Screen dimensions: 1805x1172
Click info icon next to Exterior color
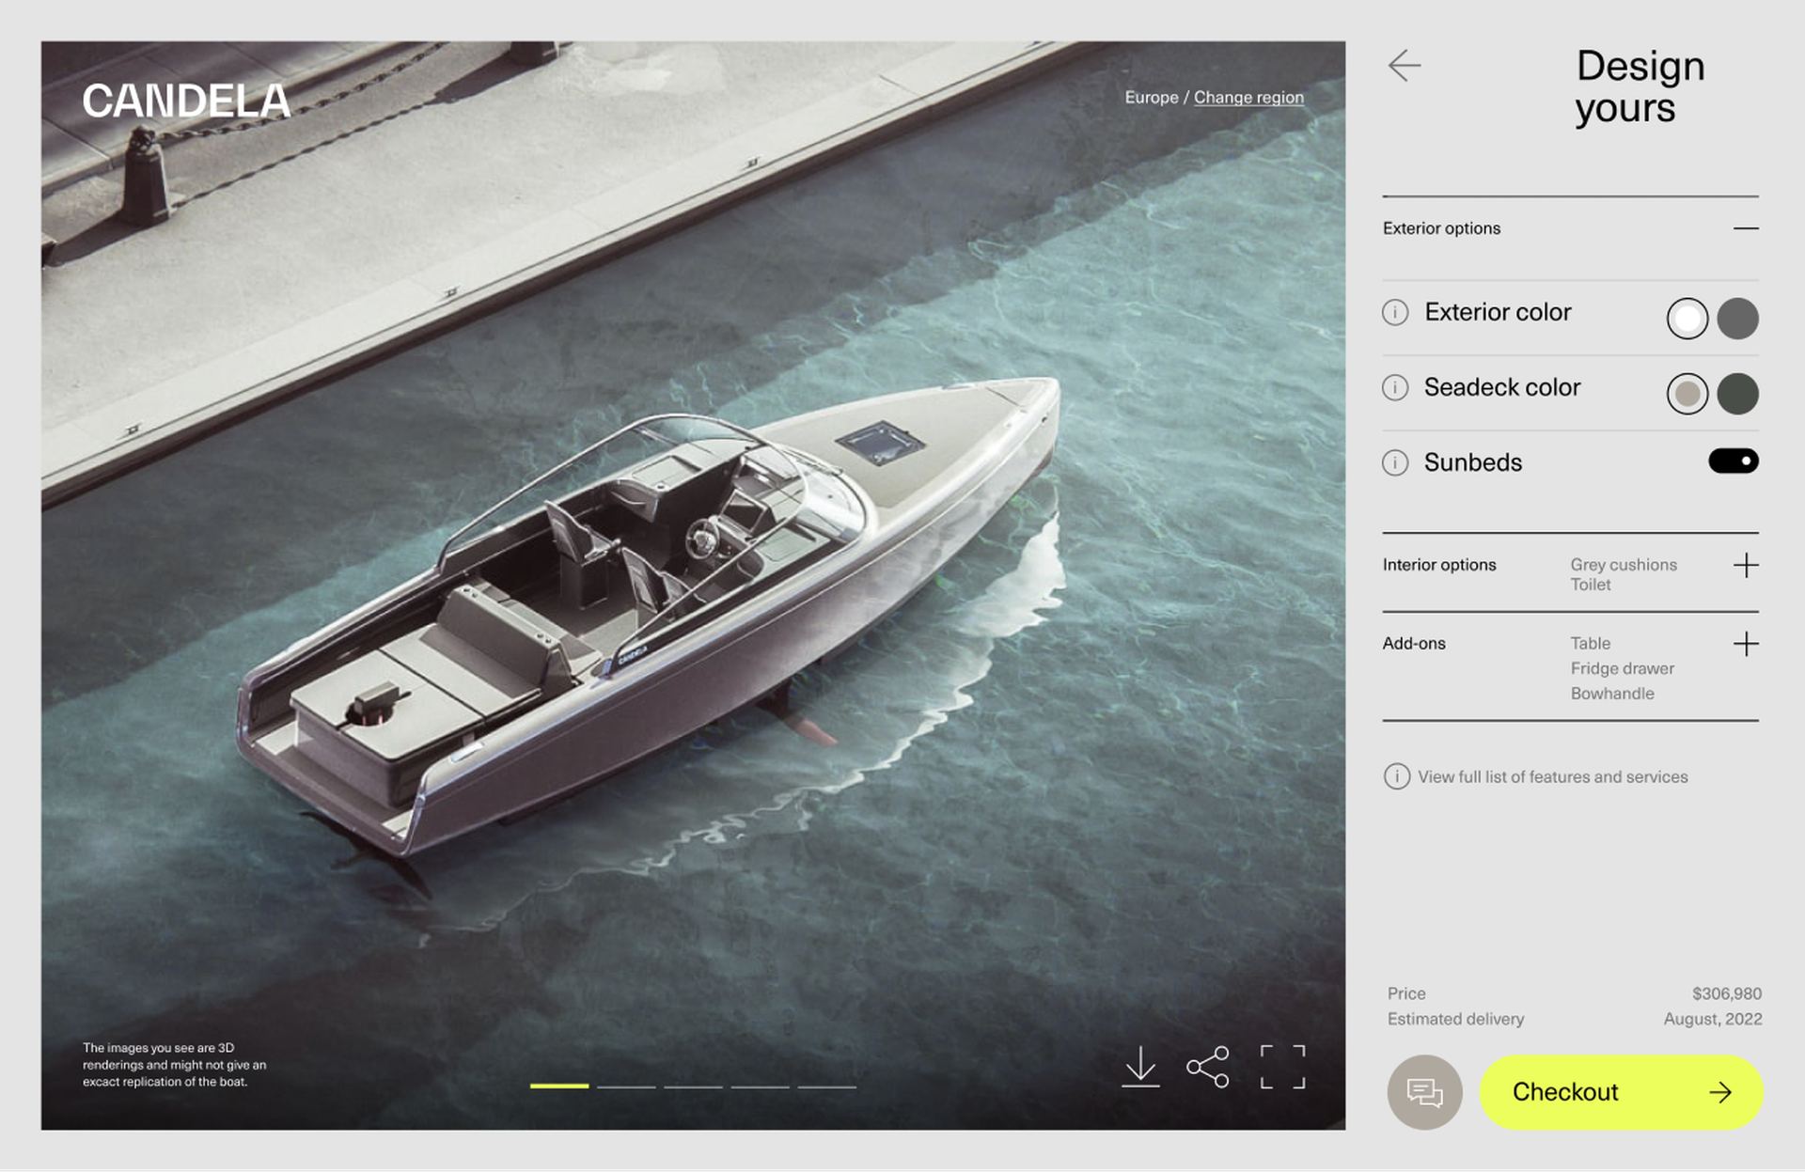coord(1395,312)
